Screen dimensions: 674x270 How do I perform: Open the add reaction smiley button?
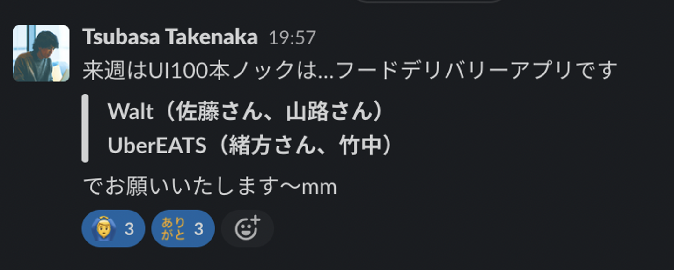tap(247, 228)
